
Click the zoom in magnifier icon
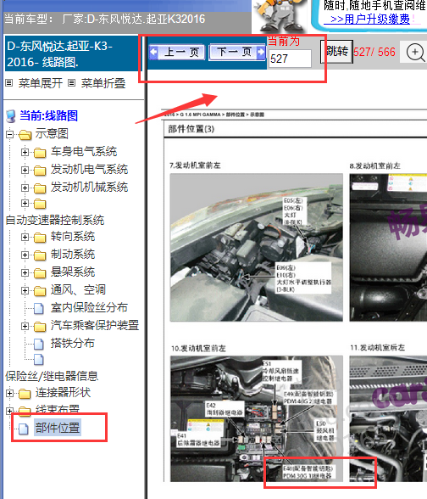(415, 53)
